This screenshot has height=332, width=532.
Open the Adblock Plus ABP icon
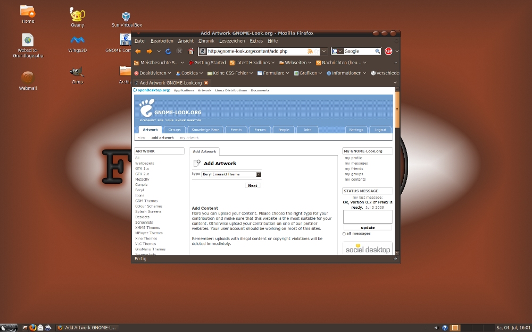[388, 52]
